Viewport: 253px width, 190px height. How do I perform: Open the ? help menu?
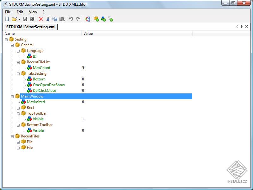click(x=44, y=12)
